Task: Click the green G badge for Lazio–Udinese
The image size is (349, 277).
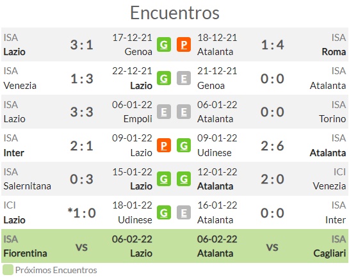Action: [x=164, y=212]
